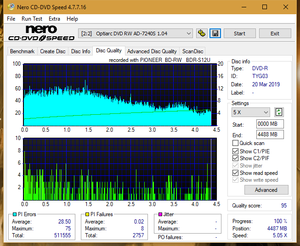
Task: Click the disc ID TYG03
Action: coord(260,76)
